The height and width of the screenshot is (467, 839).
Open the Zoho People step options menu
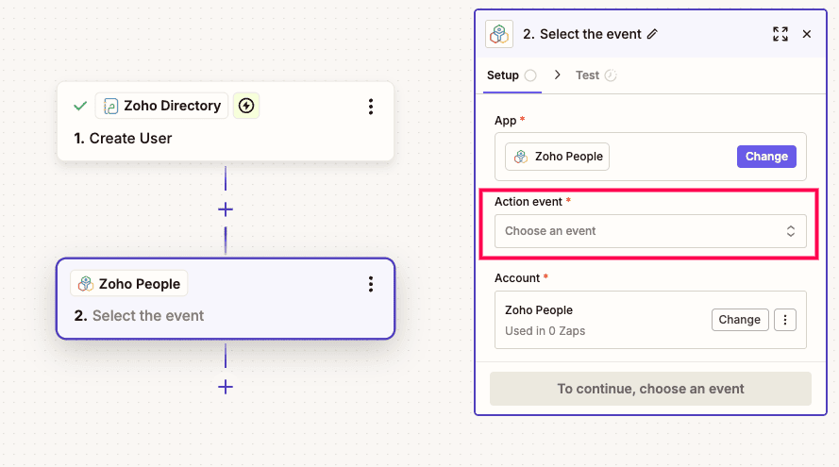[371, 284]
